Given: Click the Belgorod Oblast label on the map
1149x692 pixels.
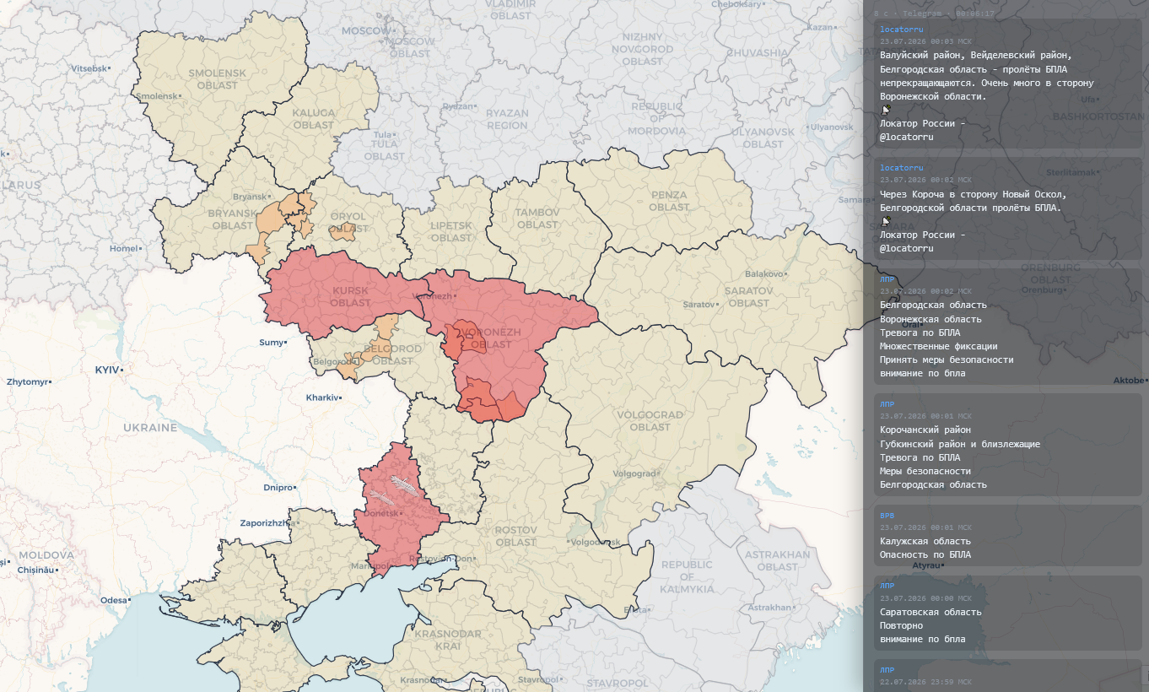Looking at the screenshot, I should coord(393,354).
